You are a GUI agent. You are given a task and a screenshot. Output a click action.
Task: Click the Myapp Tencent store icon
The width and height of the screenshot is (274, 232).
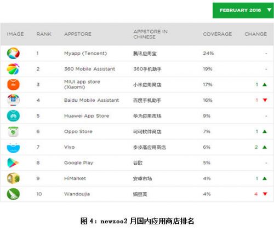click(13, 53)
